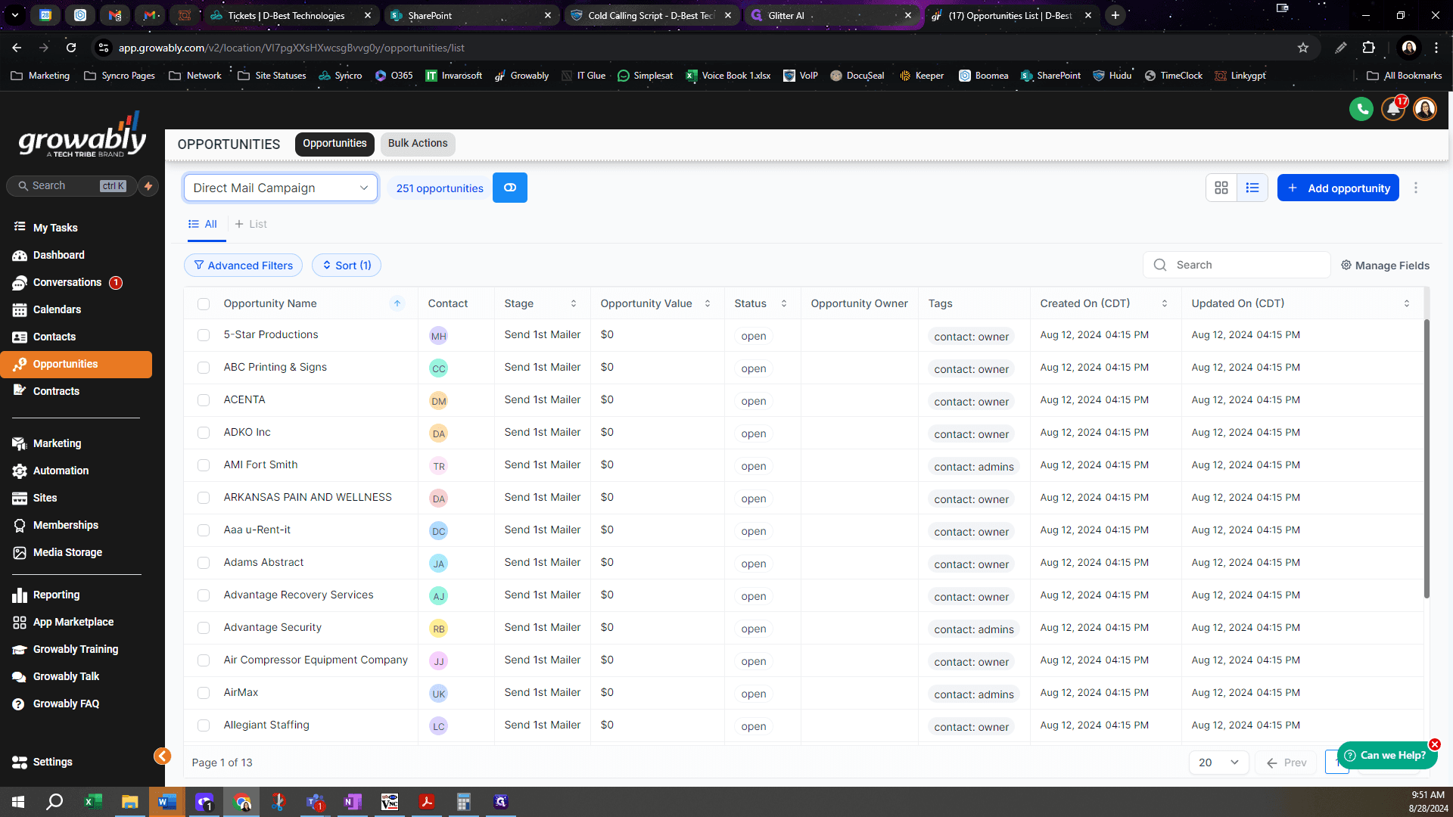
Task: Open the three-dot more options menu
Action: pos(1416,188)
